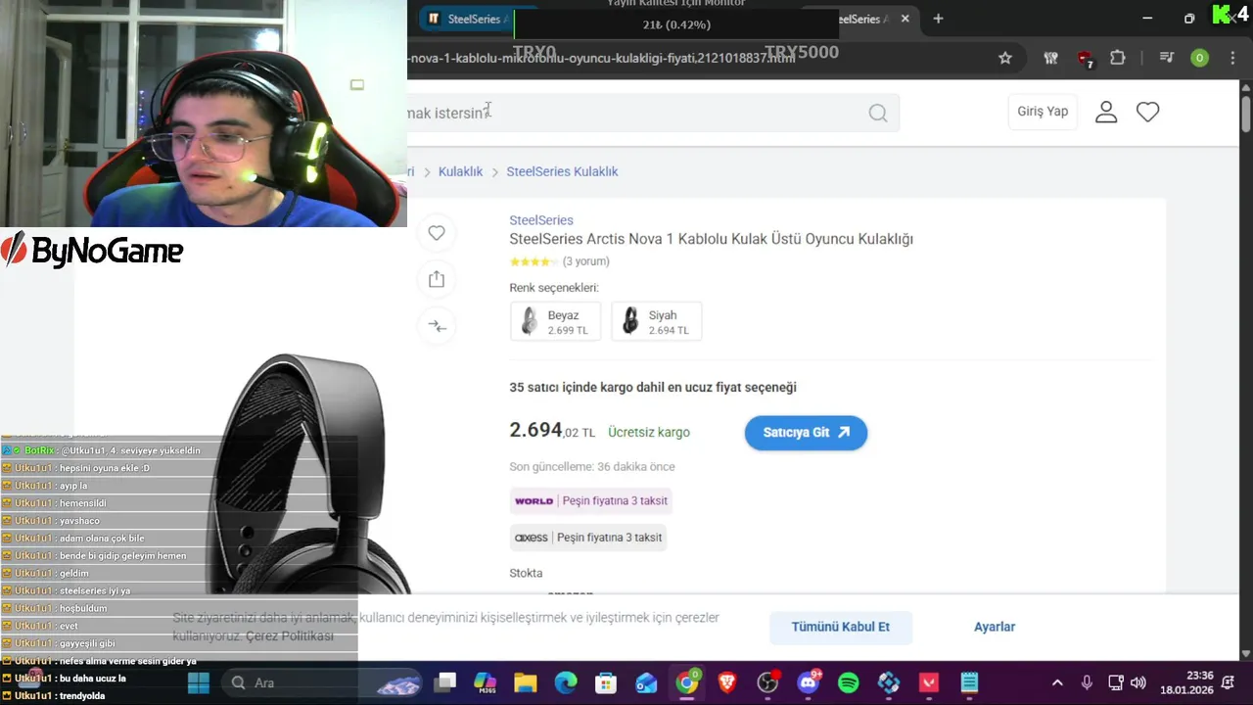The height and width of the screenshot is (705, 1253).
Task: Open Discord from taskbar
Action: pyautogui.click(x=809, y=682)
